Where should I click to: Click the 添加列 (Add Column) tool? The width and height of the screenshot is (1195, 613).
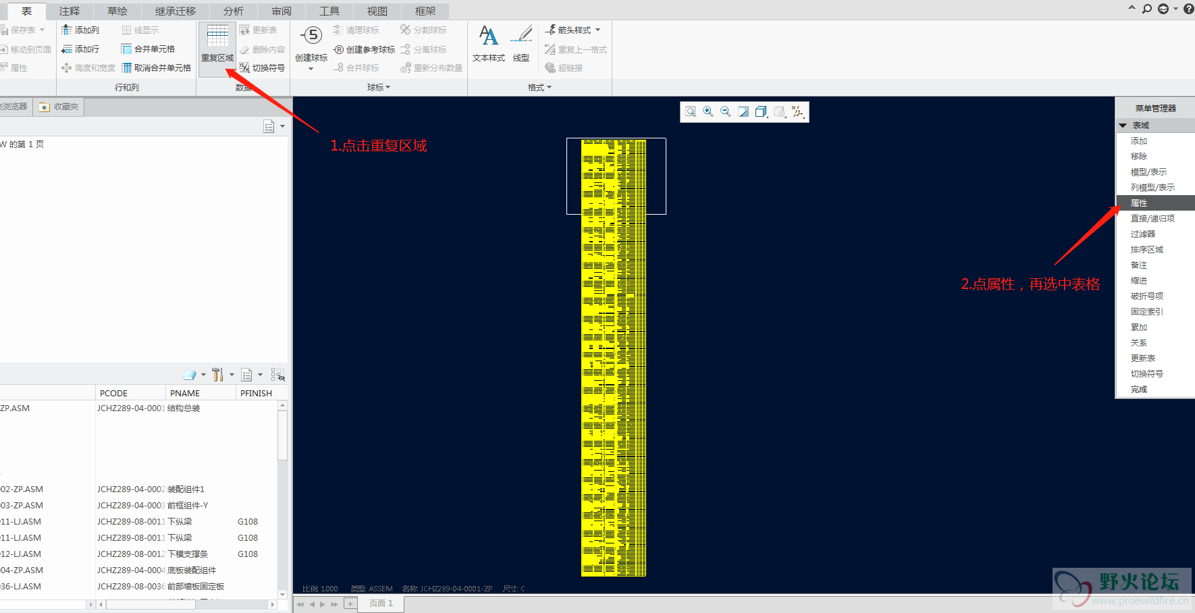click(80, 30)
